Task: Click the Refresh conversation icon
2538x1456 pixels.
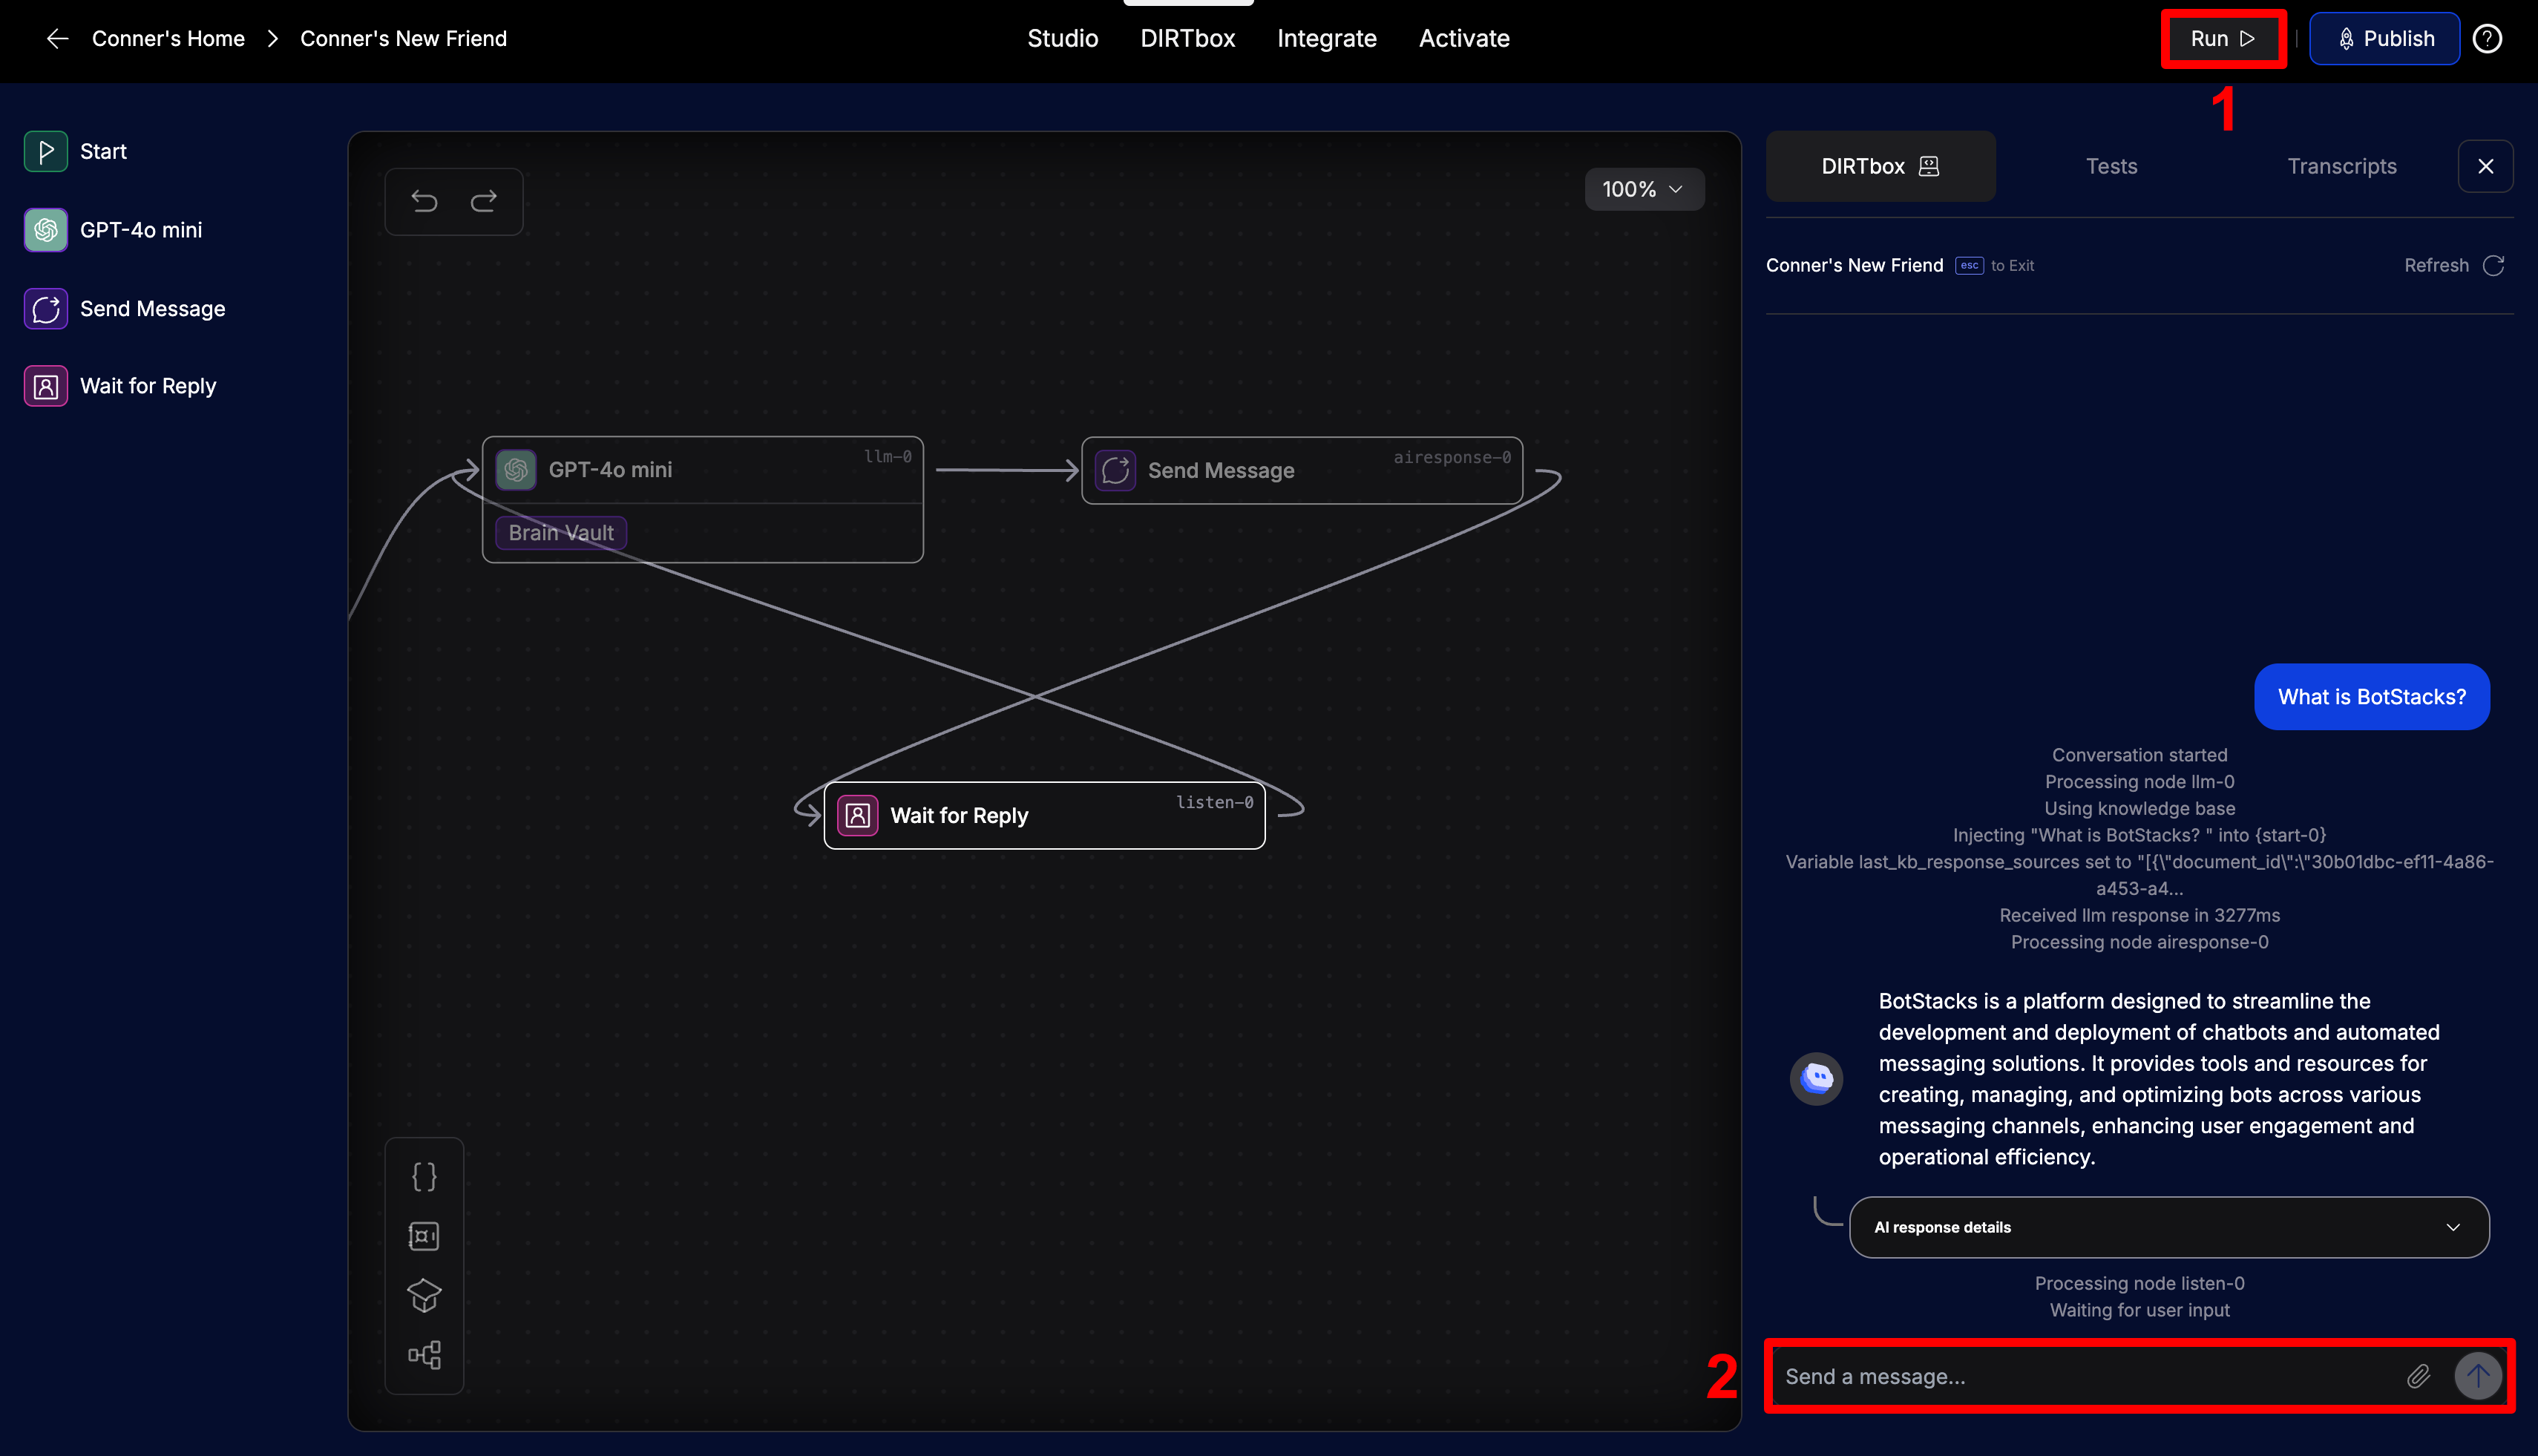Action: click(2493, 265)
